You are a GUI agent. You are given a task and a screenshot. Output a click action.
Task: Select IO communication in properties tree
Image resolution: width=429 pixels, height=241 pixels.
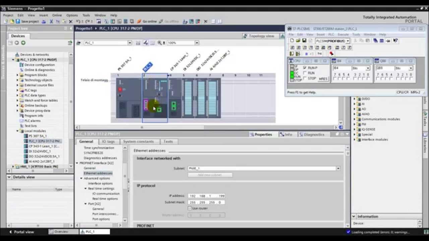tap(106, 193)
